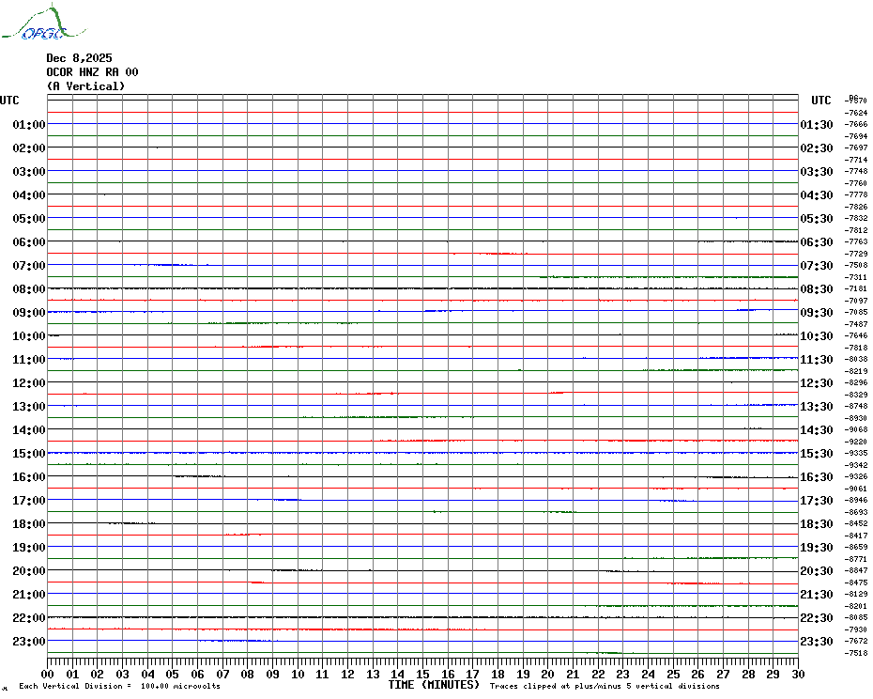Click the left UTC axis header

tap(9, 101)
